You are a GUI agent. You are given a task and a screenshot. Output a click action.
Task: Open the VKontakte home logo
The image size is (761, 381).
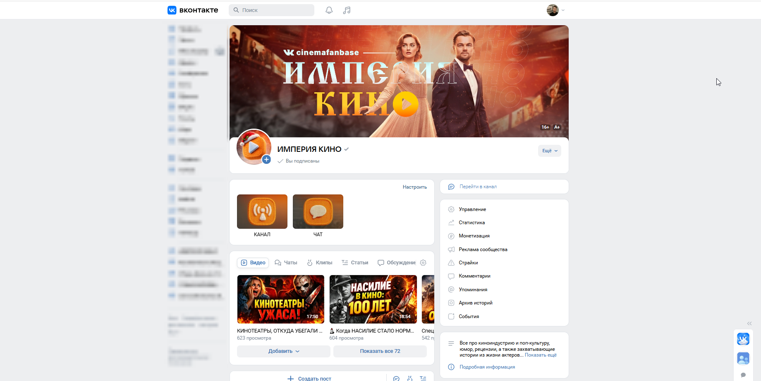pos(193,10)
